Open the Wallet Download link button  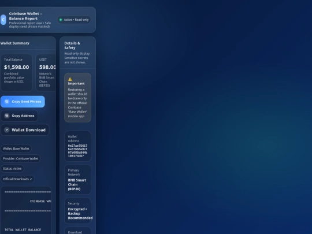25,130
